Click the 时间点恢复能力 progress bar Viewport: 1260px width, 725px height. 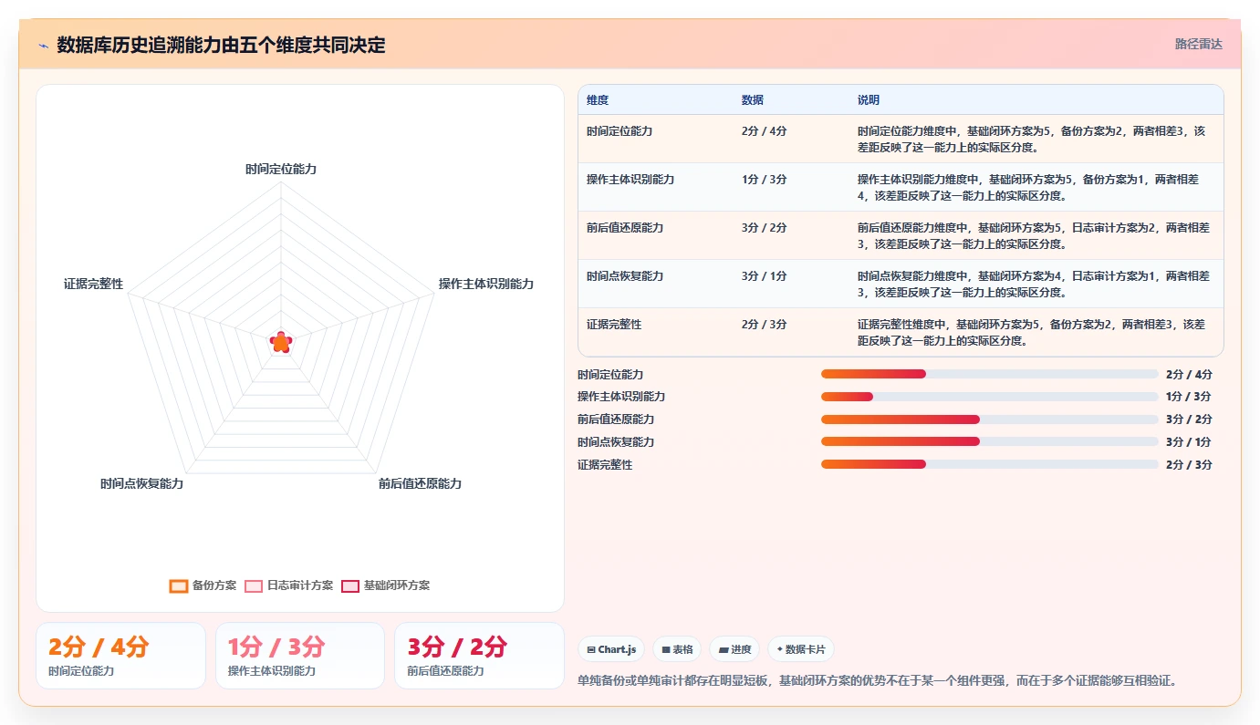pos(990,441)
